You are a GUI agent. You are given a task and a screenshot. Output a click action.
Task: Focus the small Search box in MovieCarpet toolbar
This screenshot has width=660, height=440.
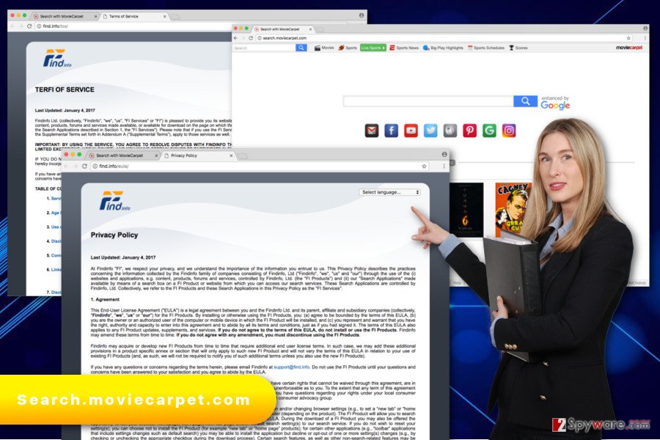264,48
